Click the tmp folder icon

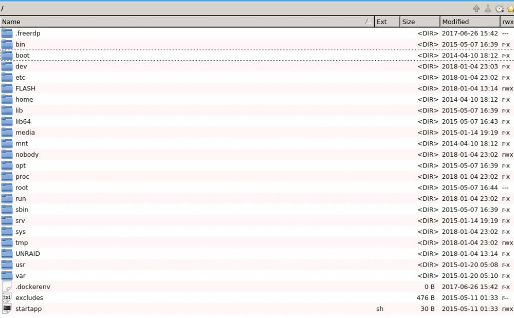coord(7,242)
